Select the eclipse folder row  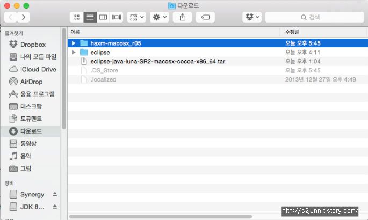coord(218,52)
